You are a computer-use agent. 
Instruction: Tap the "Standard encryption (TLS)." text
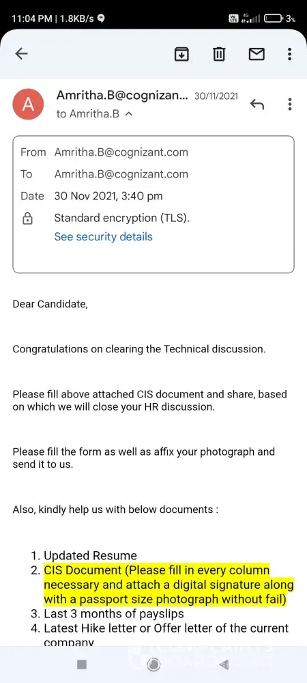pos(122,218)
